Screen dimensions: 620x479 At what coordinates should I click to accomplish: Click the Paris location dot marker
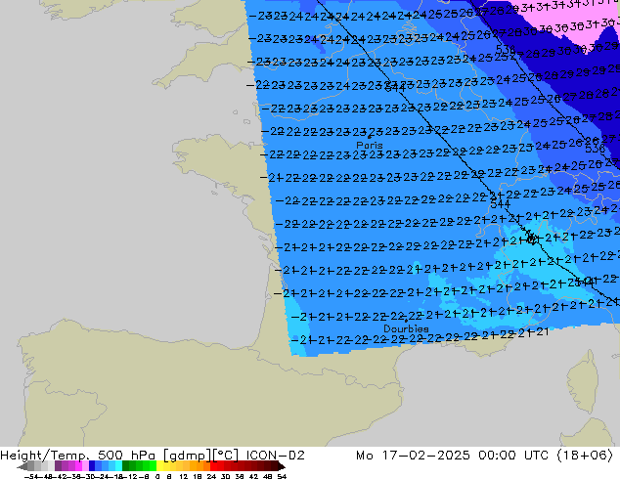[x=370, y=137]
